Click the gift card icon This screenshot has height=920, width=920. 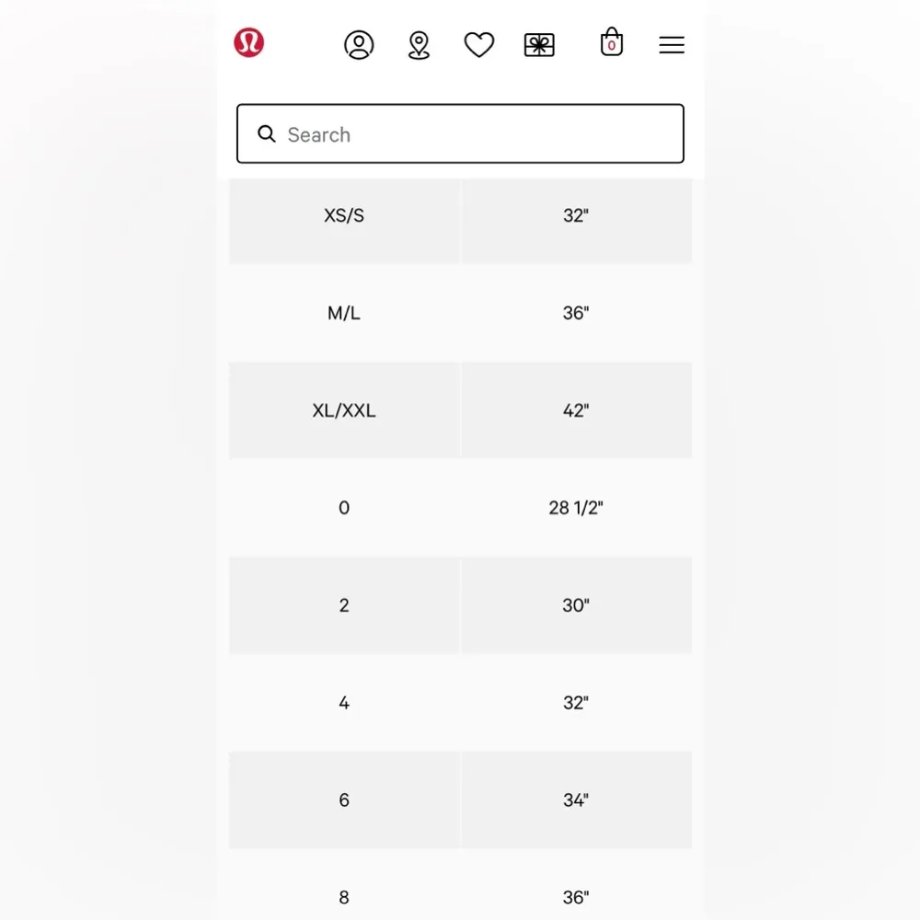click(x=539, y=45)
